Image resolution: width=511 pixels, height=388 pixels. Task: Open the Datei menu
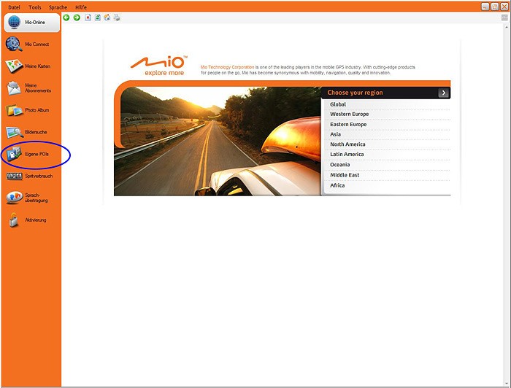(14, 7)
